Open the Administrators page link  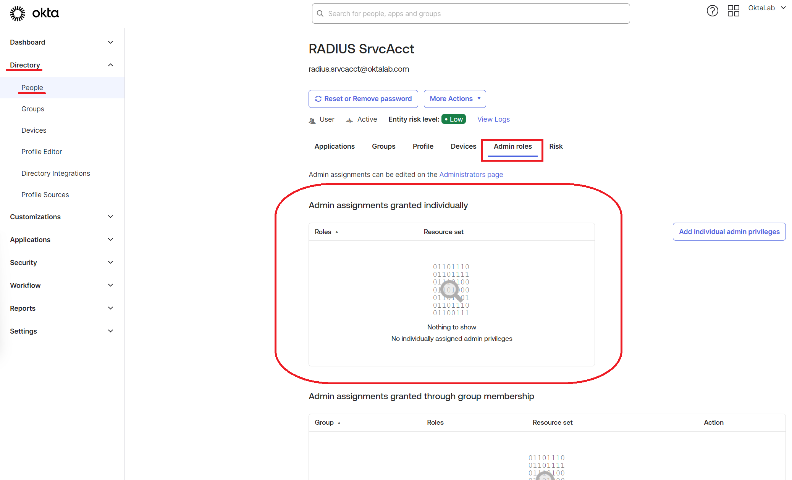click(x=471, y=174)
